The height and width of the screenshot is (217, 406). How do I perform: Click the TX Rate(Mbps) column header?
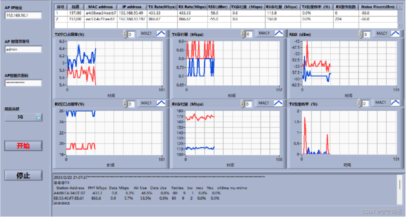(162, 7)
